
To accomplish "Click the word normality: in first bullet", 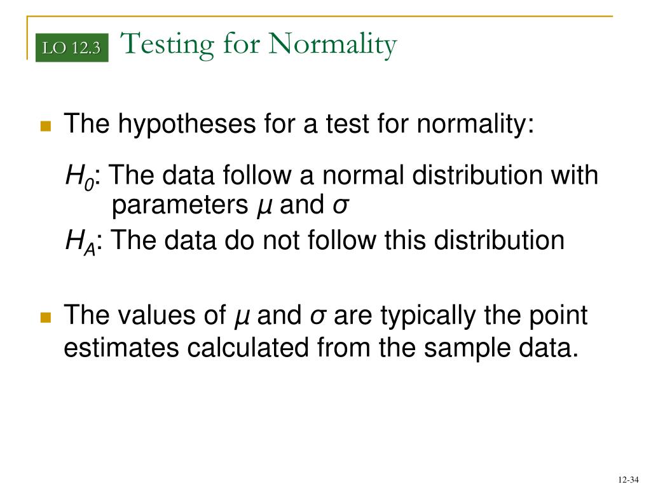I will [476, 124].
